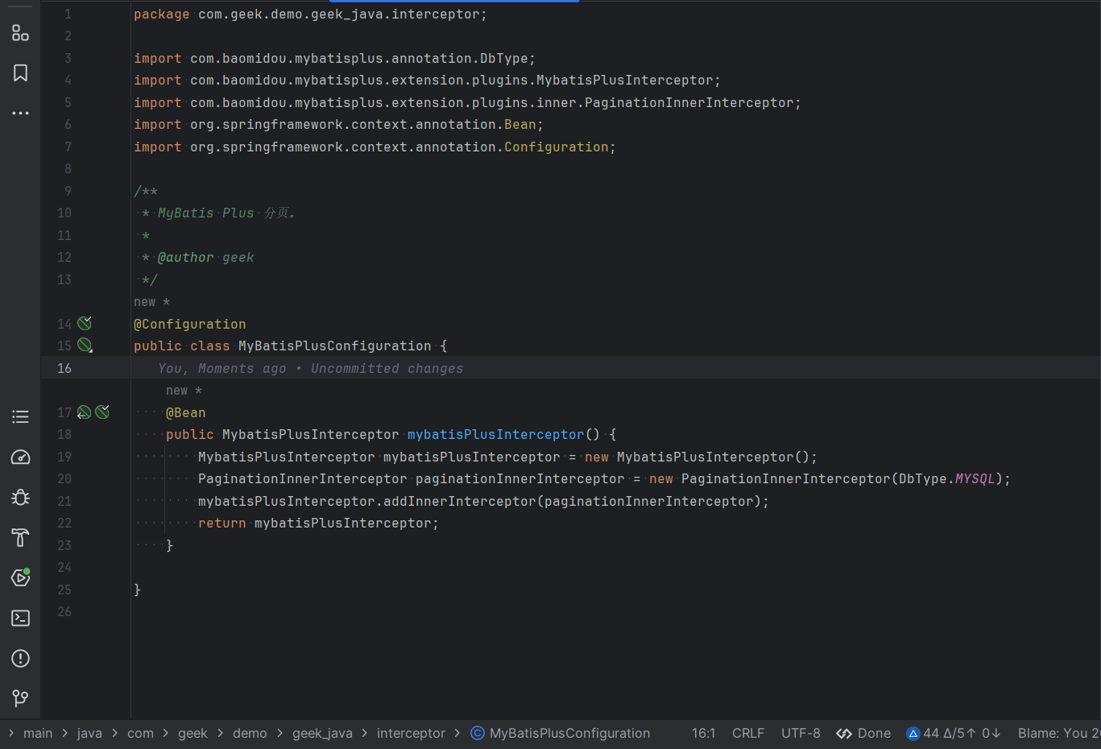Click line number 20 in the gutter

(64, 478)
